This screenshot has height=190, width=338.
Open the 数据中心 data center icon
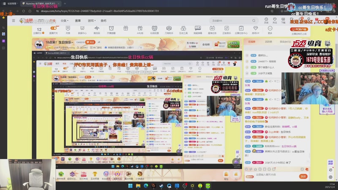coord(82,30)
